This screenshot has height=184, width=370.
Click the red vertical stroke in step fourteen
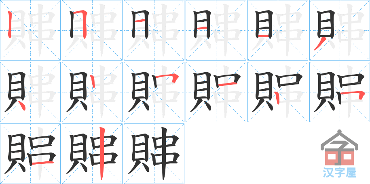click(x=102, y=153)
